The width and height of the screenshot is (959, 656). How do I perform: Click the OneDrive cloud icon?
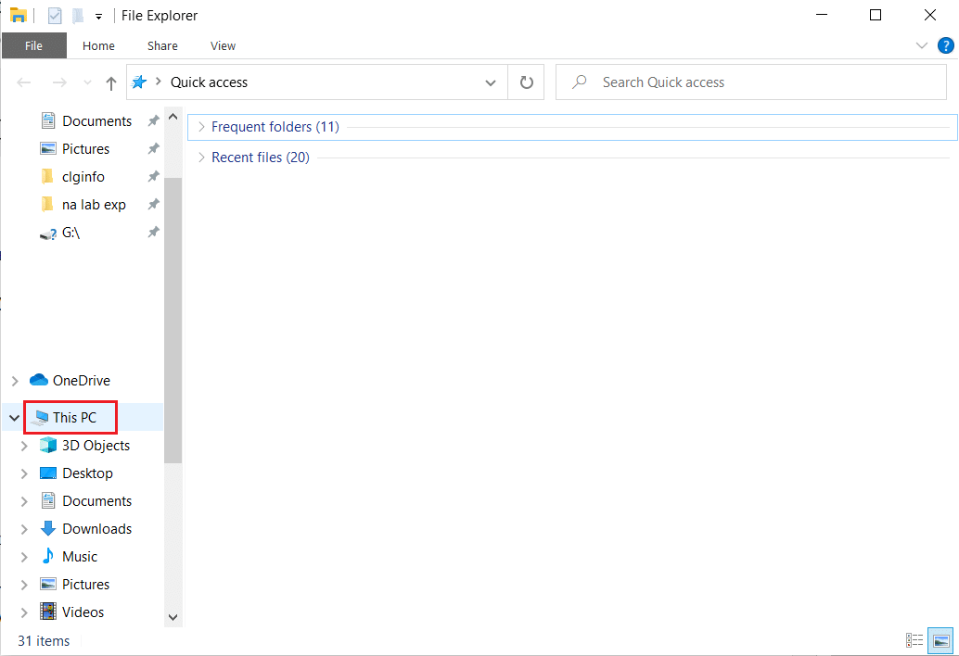click(x=38, y=380)
